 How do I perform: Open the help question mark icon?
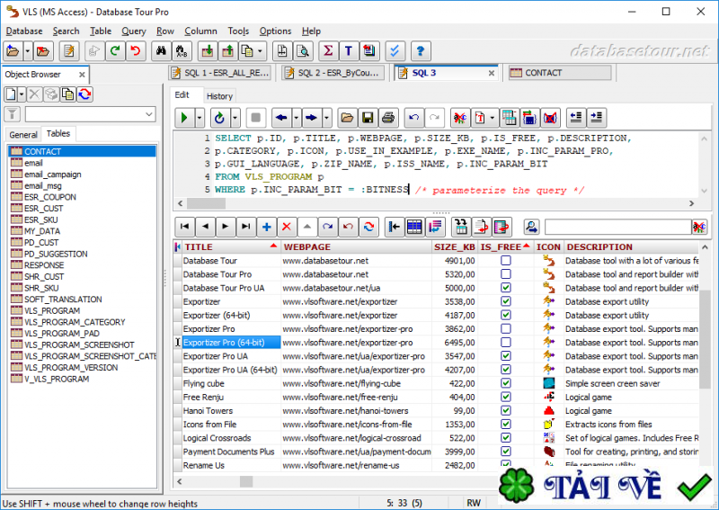click(x=419, y=51)
